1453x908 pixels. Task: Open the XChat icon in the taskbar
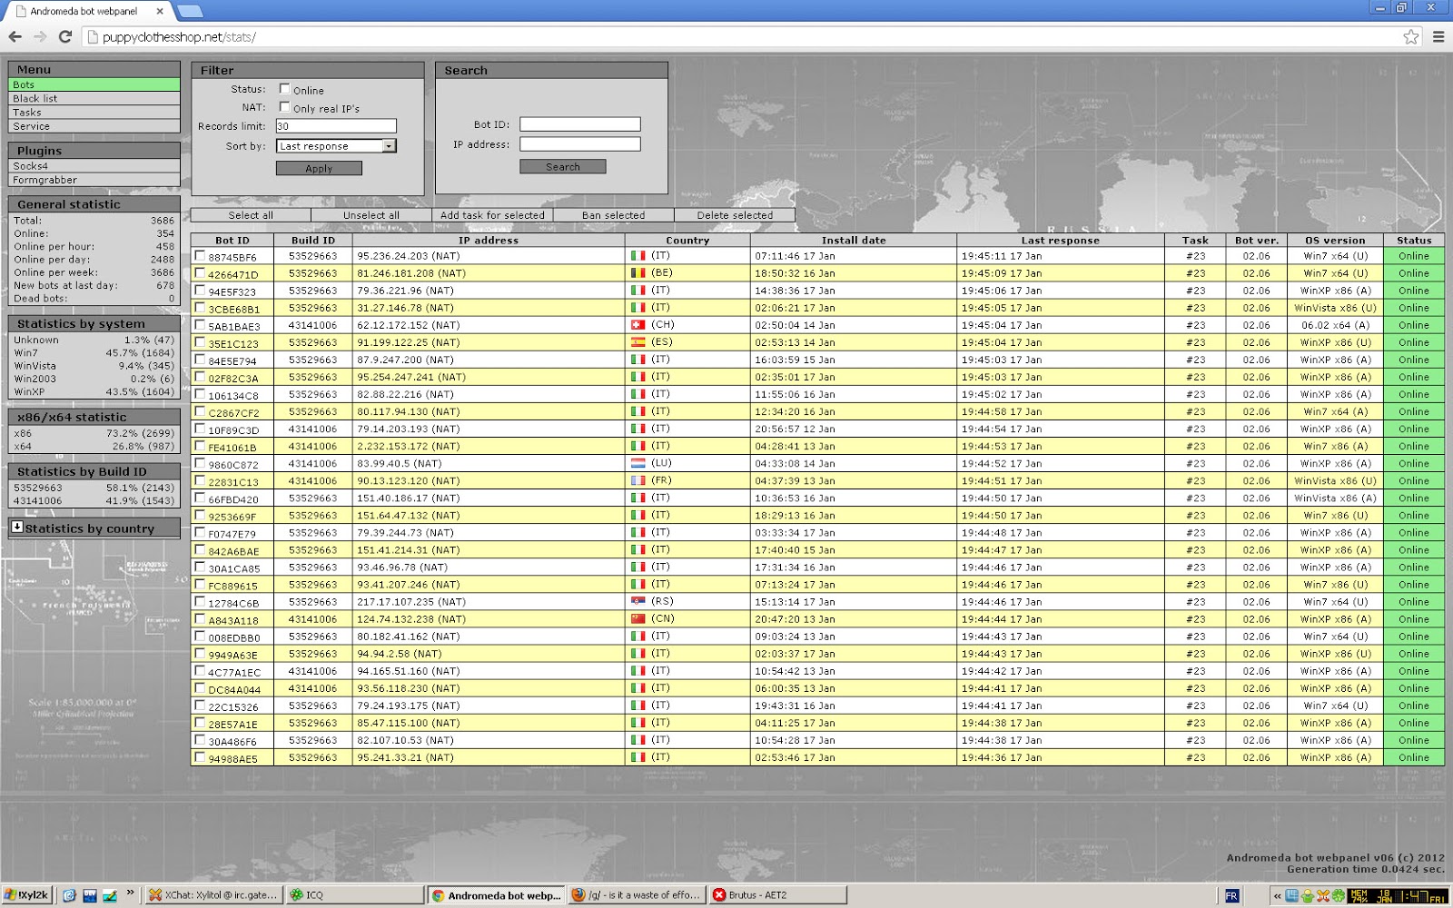pyautogui.click(x=155, y=895)
